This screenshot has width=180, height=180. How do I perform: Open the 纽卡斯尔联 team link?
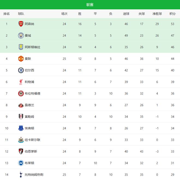pos(32,140)
